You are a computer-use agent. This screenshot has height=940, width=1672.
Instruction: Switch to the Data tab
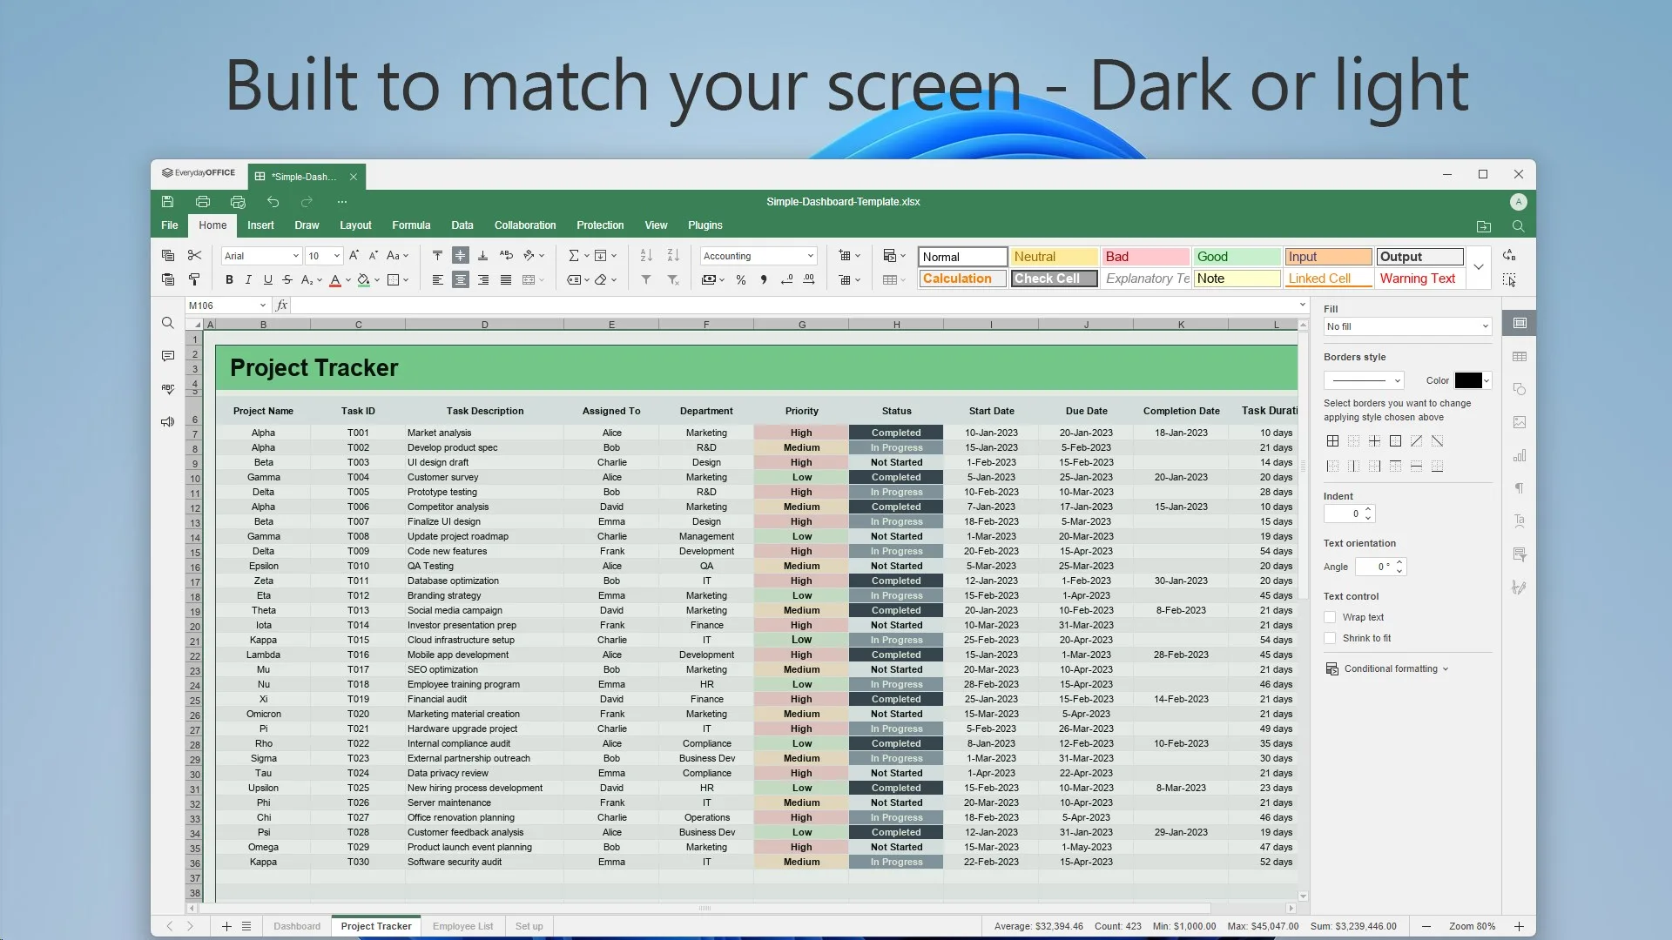[462, 225]
